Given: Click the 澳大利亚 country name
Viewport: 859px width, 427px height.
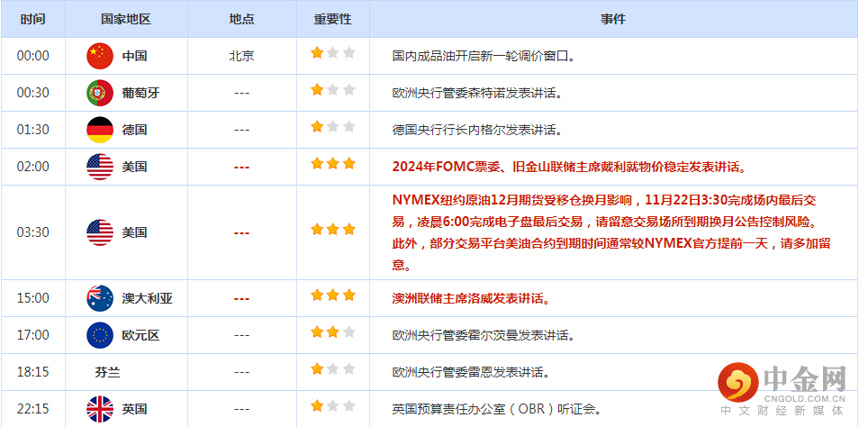Looking at the screenshot, I should click(x=147, y=299).
